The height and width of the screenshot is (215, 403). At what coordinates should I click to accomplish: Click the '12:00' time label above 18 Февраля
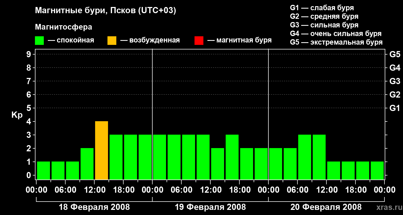(x=94, y=190)
